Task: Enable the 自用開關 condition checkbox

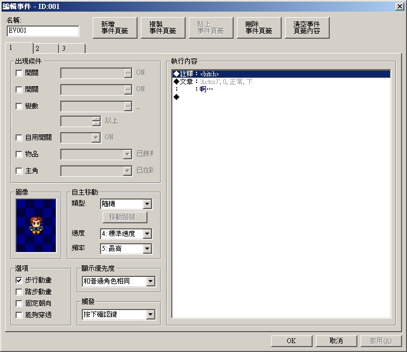Action: [19, 138]
